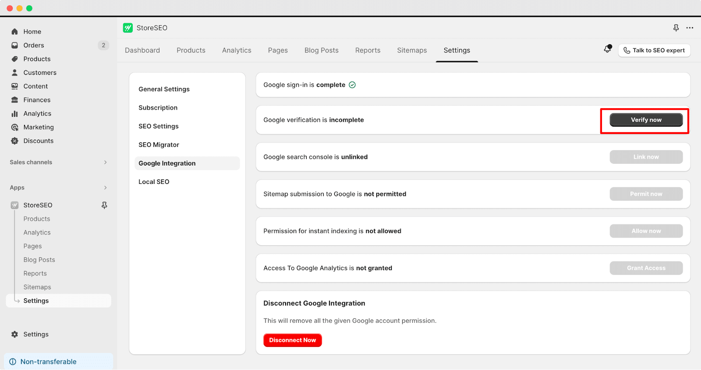Click the Verify now button

(646, 120)
